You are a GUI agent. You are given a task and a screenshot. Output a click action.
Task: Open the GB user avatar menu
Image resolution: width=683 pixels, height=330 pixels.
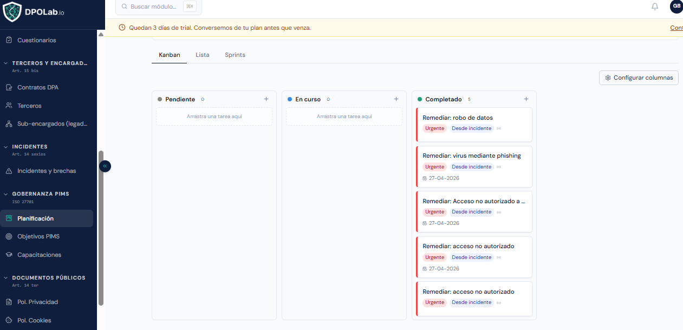(x=677, y=6)
